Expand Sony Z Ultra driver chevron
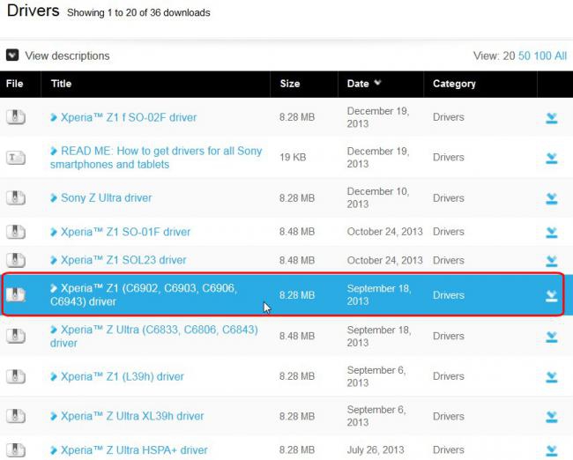Viewport: 573px width, 460px height. (x=54, y=197)
